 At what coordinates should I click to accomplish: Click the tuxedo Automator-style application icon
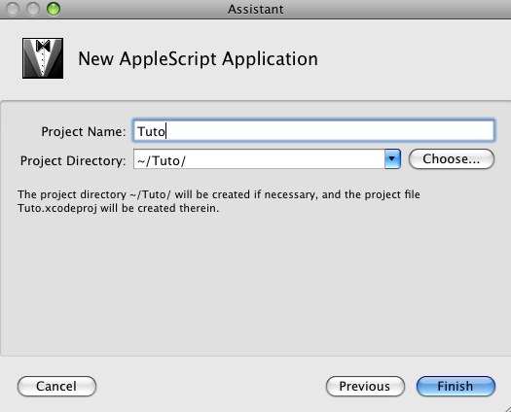pyautogui.click(x=43, y=58)
